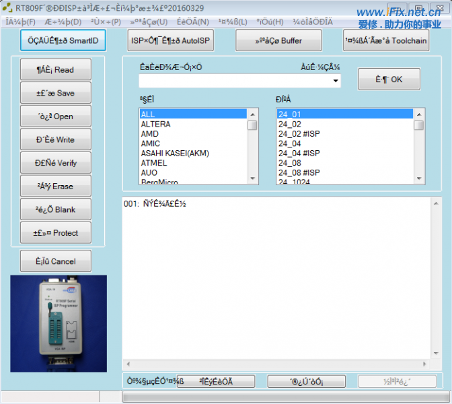
Task: Select 24_04 #ISP in chip list
Action: coord(303,153)
